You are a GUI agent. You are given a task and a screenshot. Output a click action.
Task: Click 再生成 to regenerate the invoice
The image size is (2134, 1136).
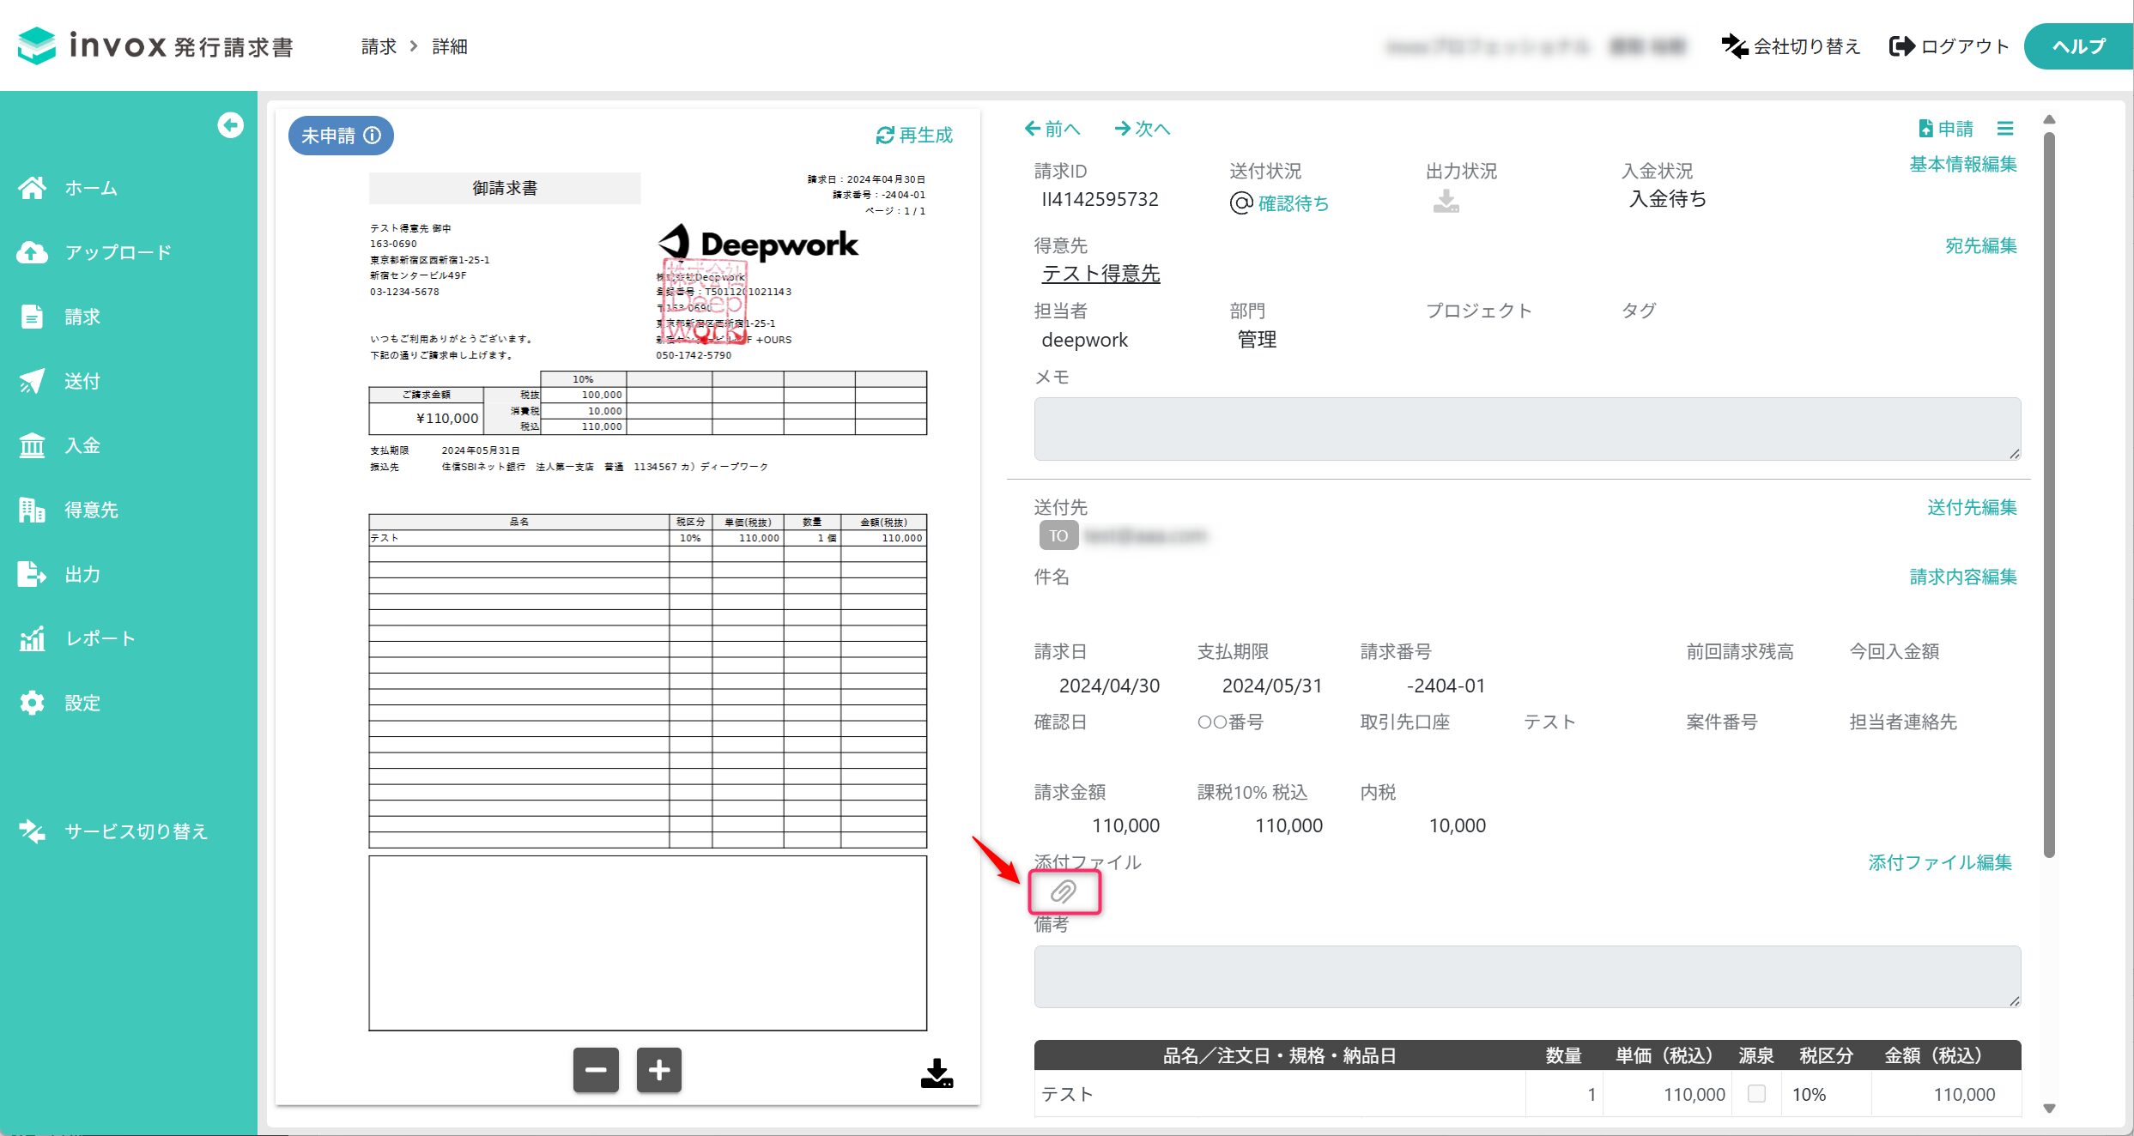click(914, 136)
